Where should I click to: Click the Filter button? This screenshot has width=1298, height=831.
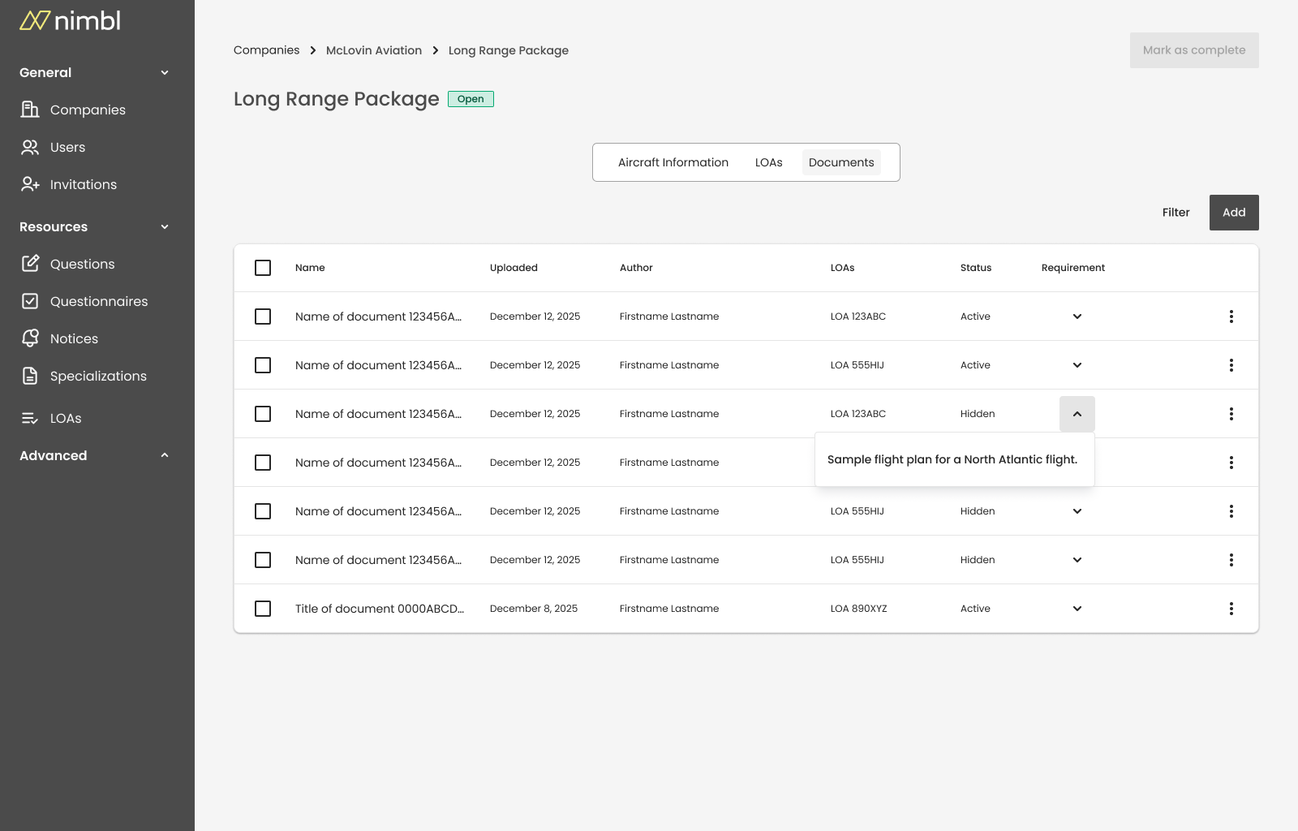[x=1176, y=213]
